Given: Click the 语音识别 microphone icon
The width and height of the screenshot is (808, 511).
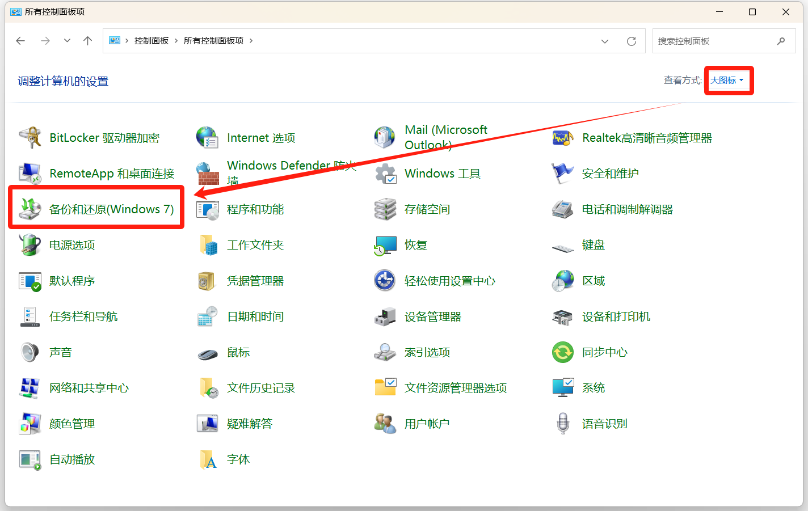Looking at the screenshot, I should tap(563, 424).
